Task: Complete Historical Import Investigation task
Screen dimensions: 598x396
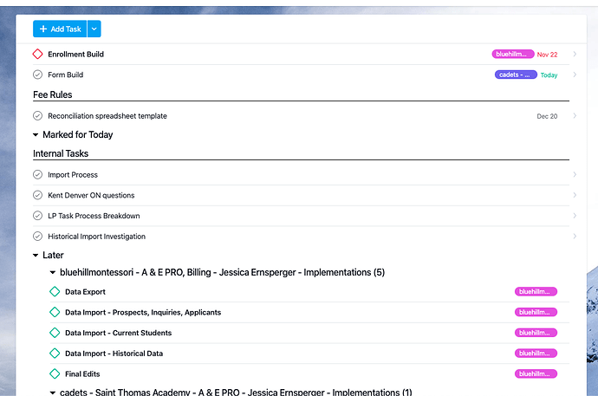Action: pos(37,237)
